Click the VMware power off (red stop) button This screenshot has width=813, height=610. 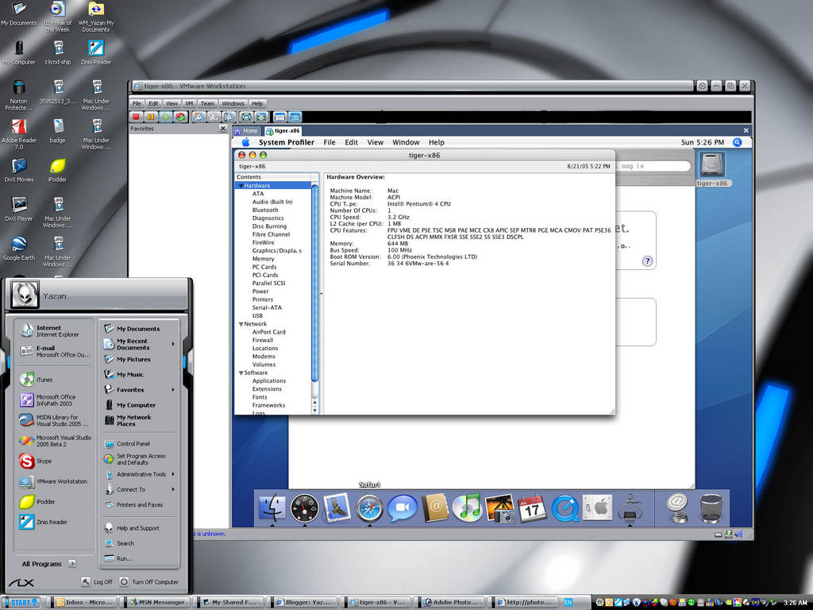(x=137, y=117)
